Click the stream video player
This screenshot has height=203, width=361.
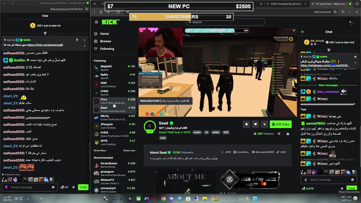(217, 72)
